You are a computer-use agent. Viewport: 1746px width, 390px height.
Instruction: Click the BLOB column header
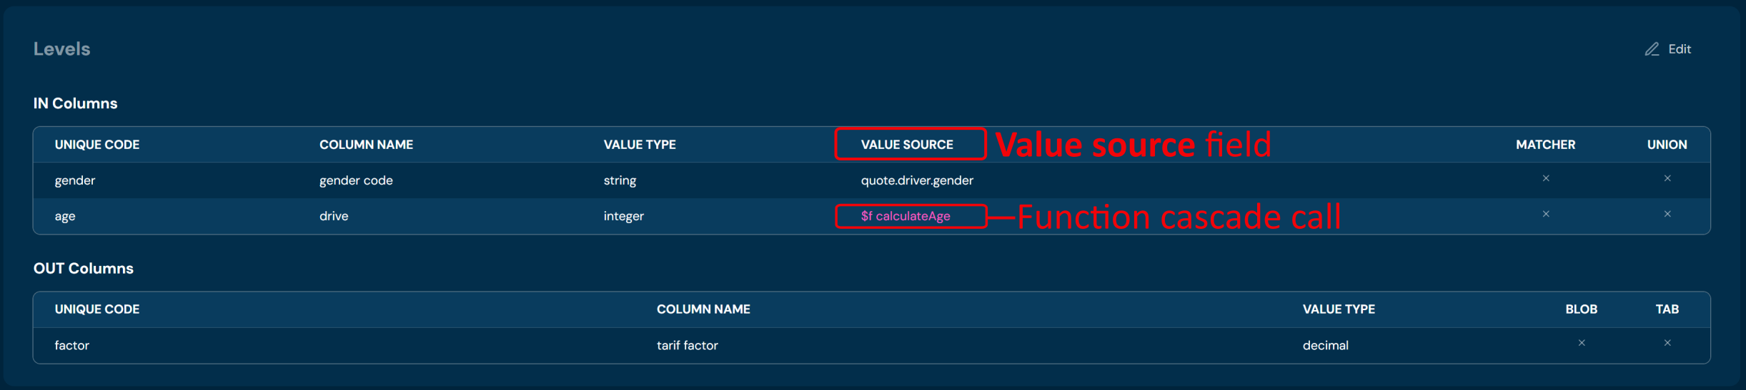click(1581, 309)
